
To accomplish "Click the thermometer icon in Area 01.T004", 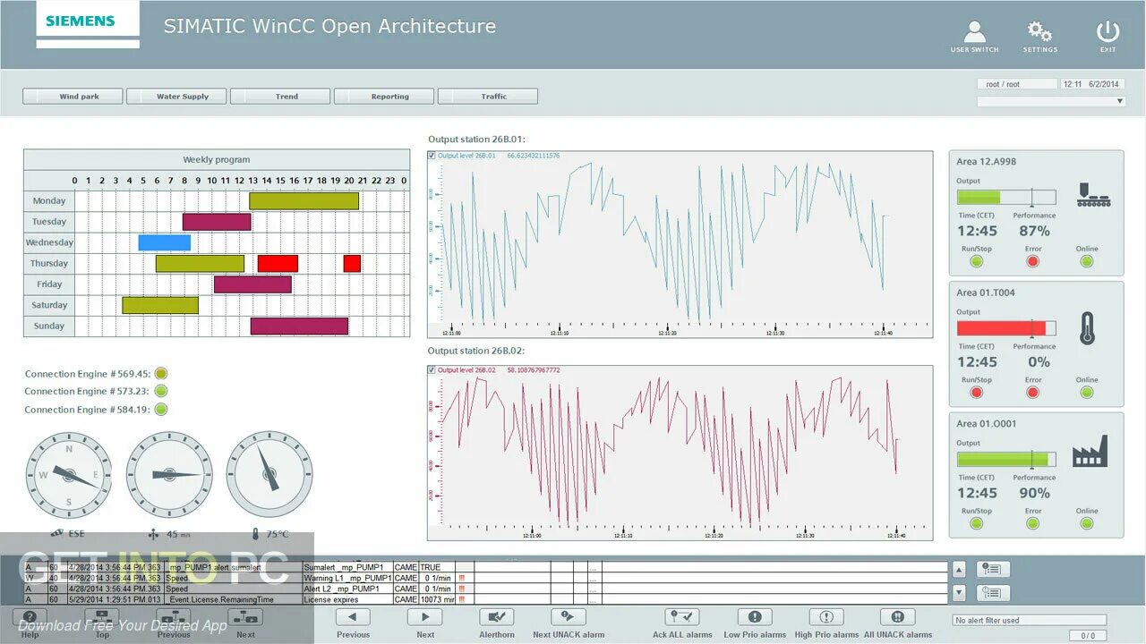I will pos(1088,328).
